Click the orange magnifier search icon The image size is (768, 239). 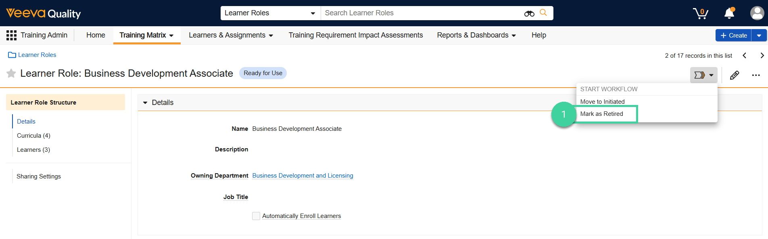coord(543,13)
